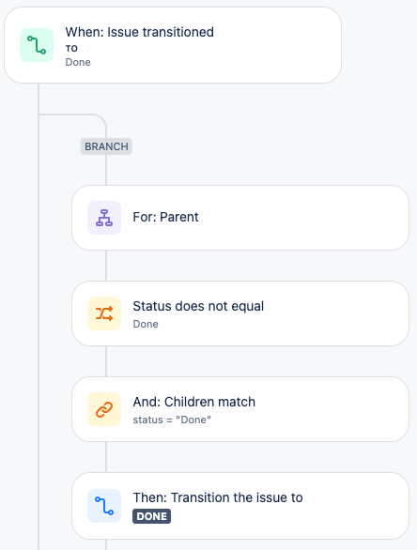The image size is (417, 550).
Task: Open the 'When: Issue transitioned' trigger title
Action: click(x=139, y=32)
